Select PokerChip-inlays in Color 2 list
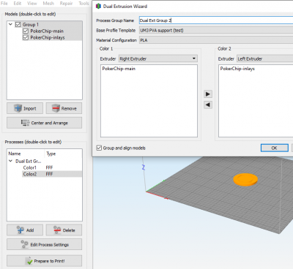293x269 pixels. point(237,69)
